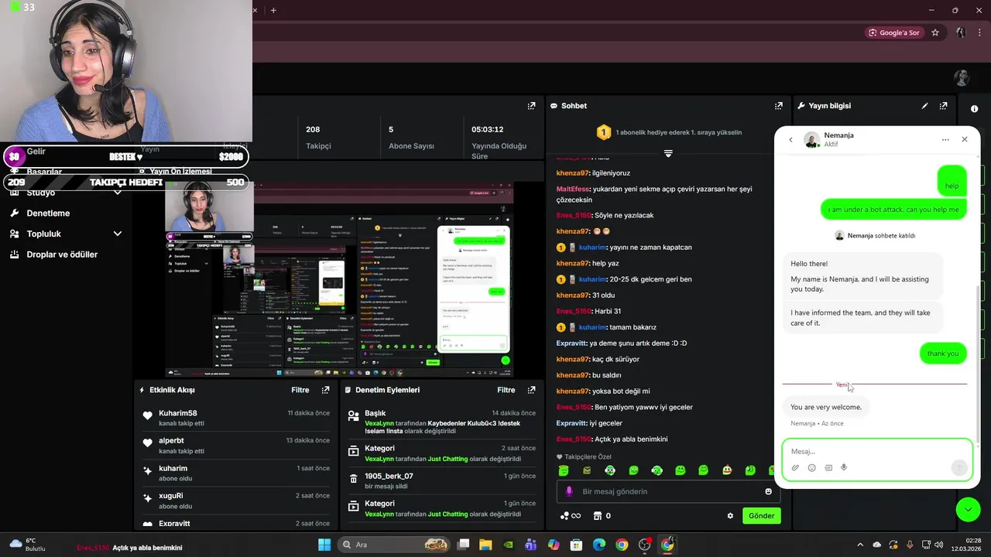Image resolution: width=991 pixels, height=557 pixels.
Task: Click khenza97 username in 'help yaz' message
Action: [573, 263]
